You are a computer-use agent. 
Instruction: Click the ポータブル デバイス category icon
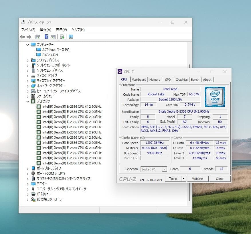pyautogui.click(x=33, y=168)
